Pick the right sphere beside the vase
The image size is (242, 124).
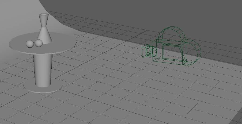[x=39, y=43]
